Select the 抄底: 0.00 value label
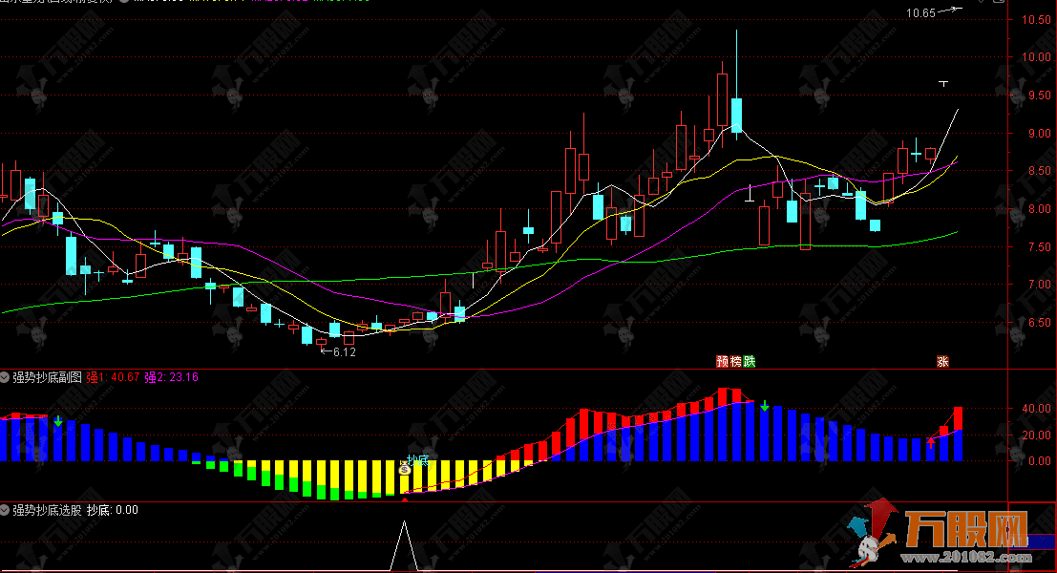This screenshot has width=1057, height=573. pos(113,510)
